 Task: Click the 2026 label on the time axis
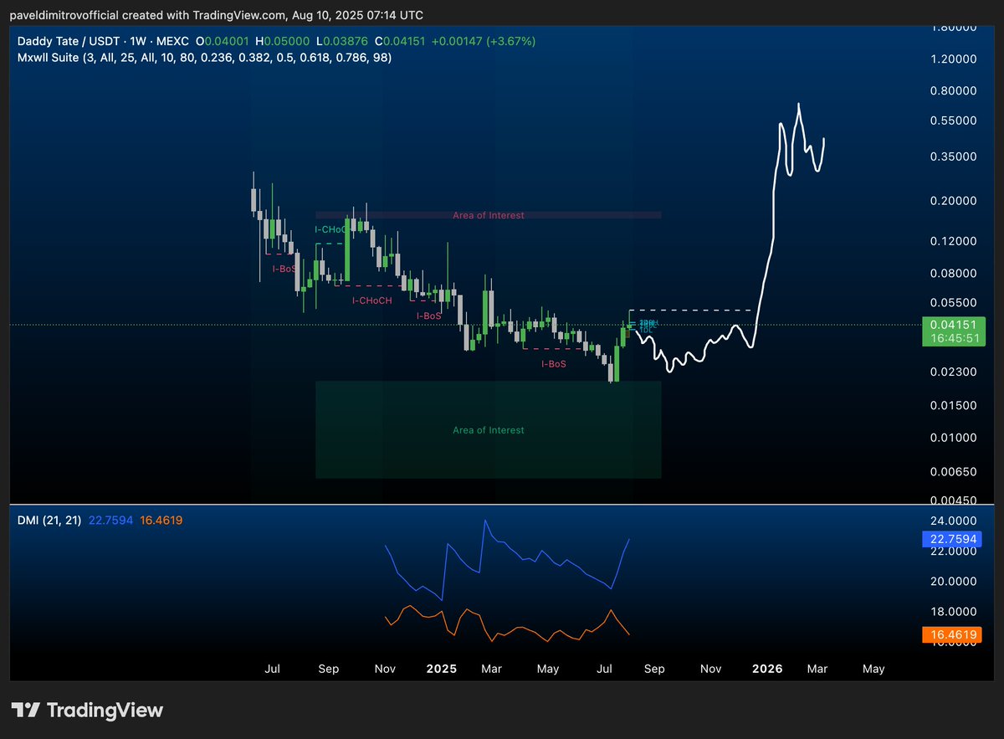[767, 669]
